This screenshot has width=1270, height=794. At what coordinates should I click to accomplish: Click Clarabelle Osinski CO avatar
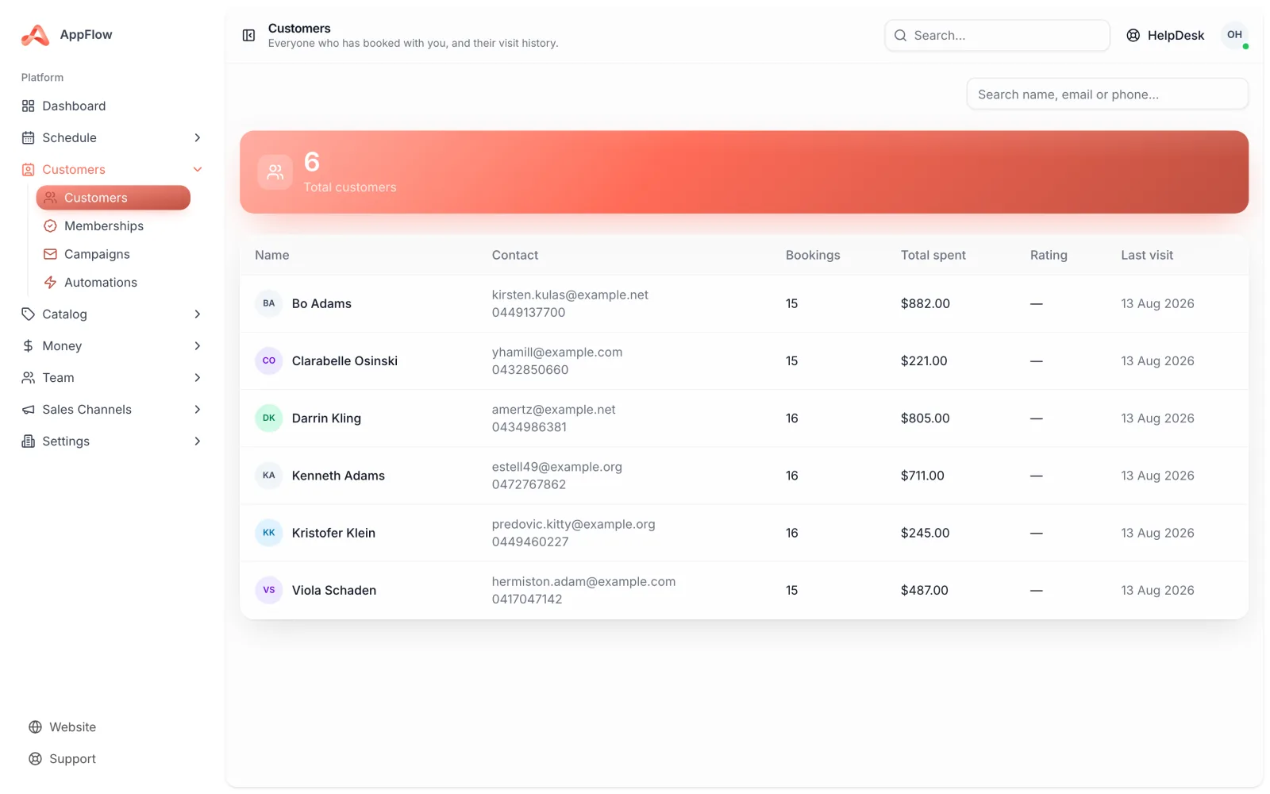click(269, 360)
